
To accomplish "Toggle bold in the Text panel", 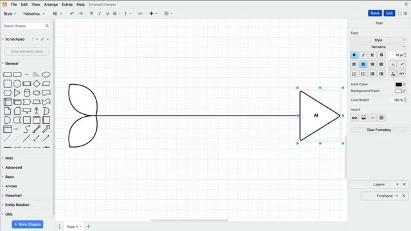I will (x=354, y=55).
